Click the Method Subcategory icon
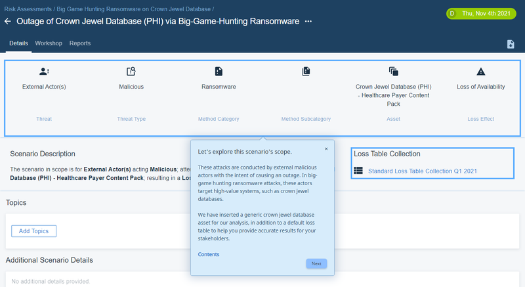Image resolution: width=525 pixels, height=287 pixels. point(306,72)
